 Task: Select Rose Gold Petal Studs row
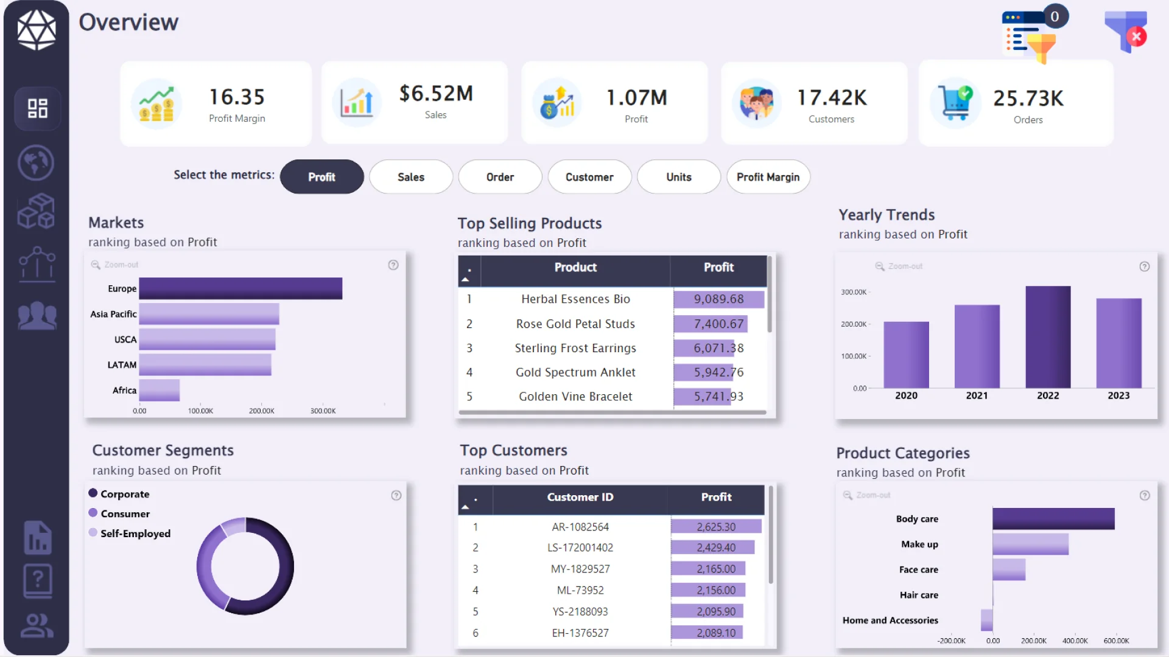click(613, 324)
